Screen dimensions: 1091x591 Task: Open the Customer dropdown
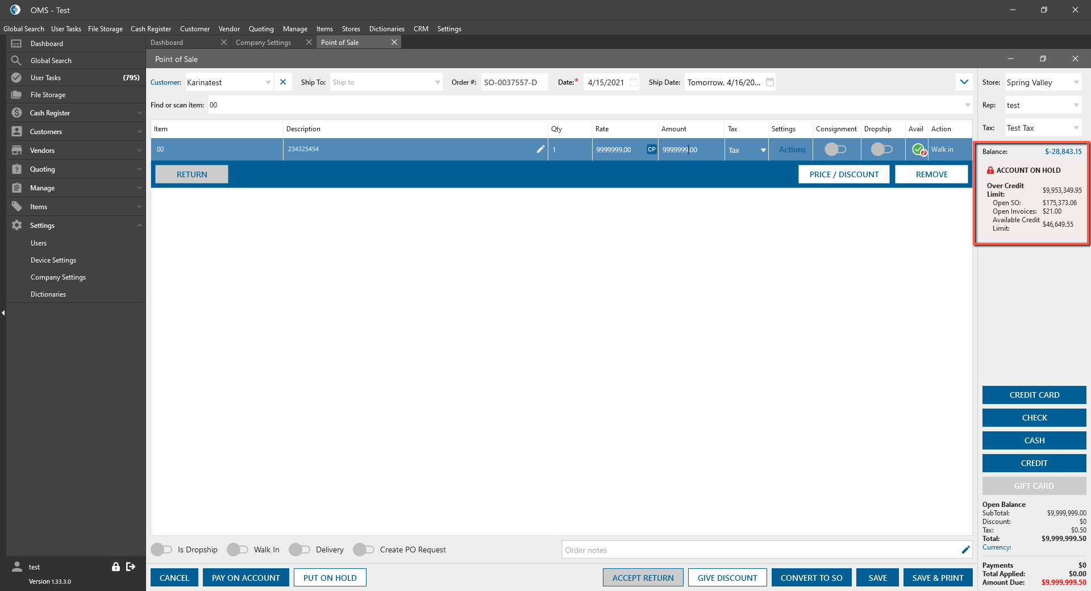pyautogui.click(x=268, y=82)
